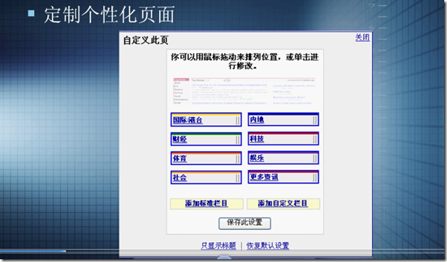
Task: Select the 科技 section link
Action: click(x=257, y=139)
